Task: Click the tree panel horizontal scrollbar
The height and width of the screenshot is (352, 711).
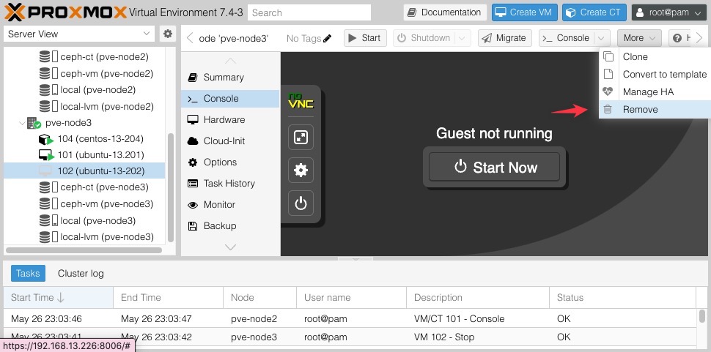Action: [x=84, y=250]
